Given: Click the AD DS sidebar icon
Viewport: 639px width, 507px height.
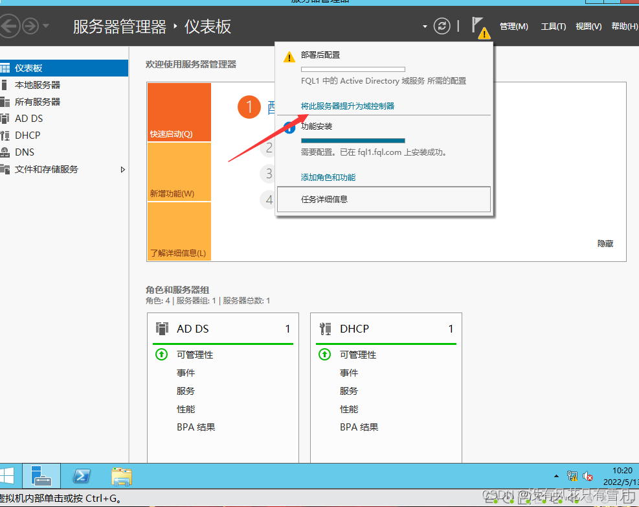Looking at the screenshot, I should 5,119.
